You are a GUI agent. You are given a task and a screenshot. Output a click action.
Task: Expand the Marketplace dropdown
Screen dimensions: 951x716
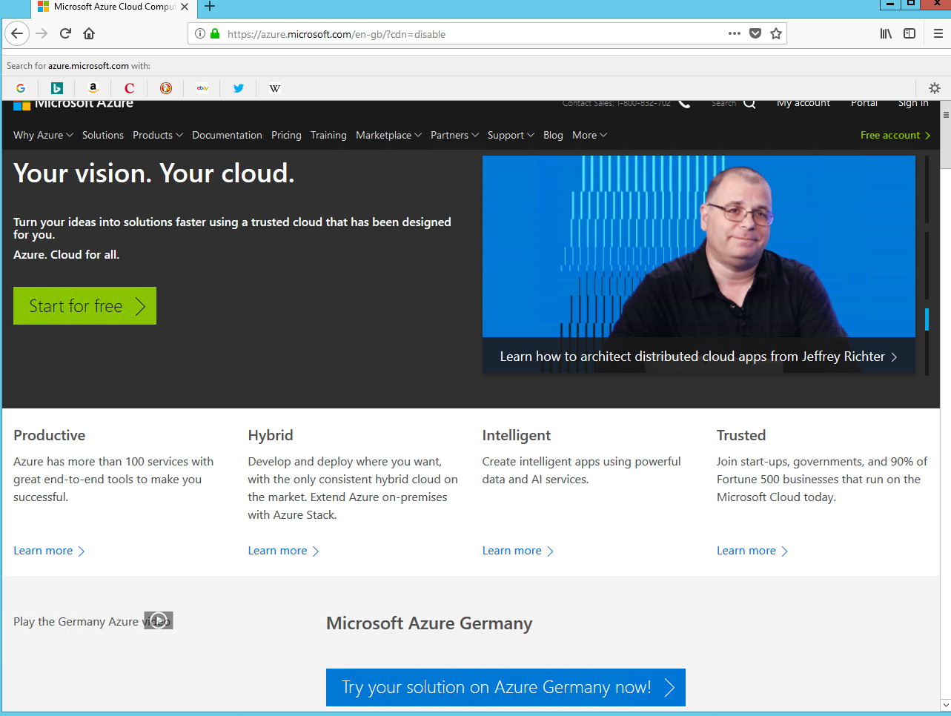click(x=389, y=135)
